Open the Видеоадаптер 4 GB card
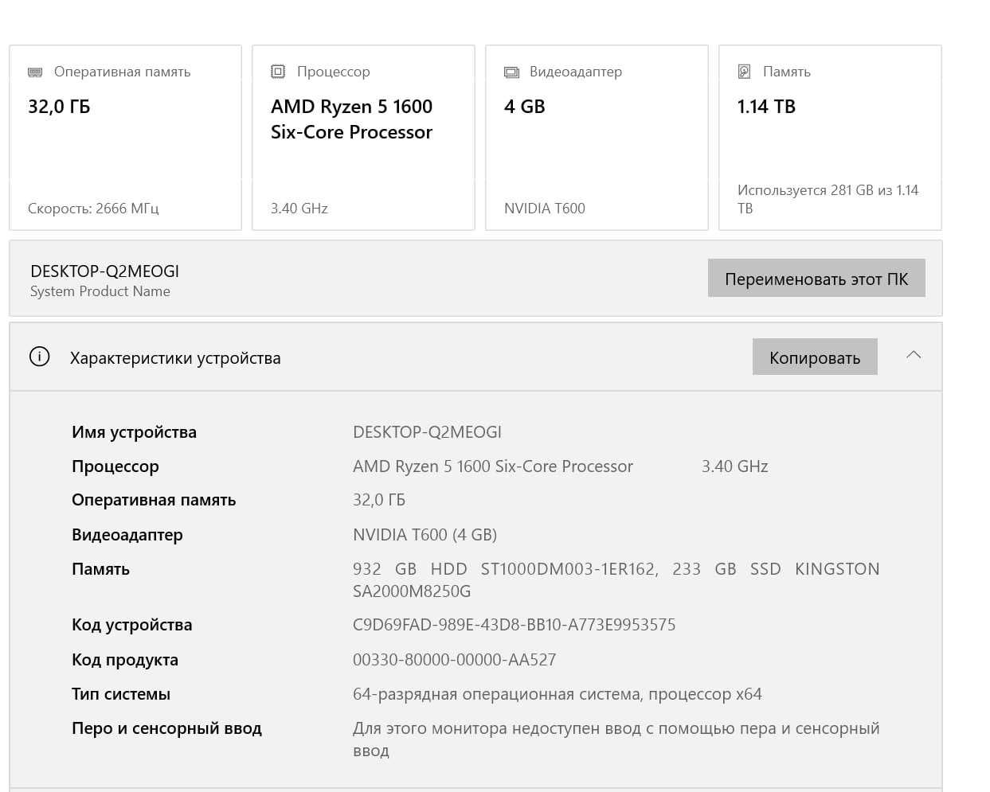 point(597,138)
